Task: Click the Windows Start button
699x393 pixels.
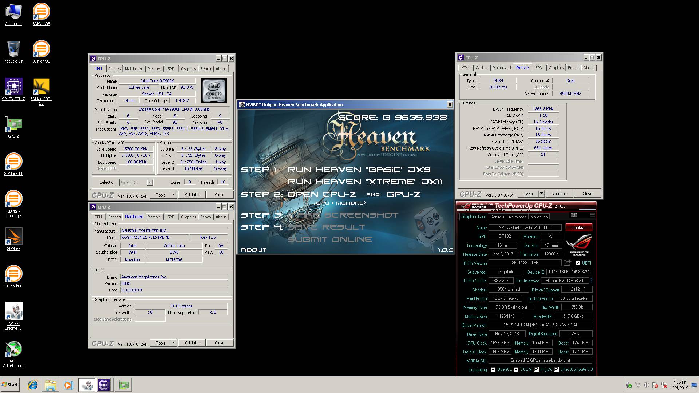Action: (10, 385)
